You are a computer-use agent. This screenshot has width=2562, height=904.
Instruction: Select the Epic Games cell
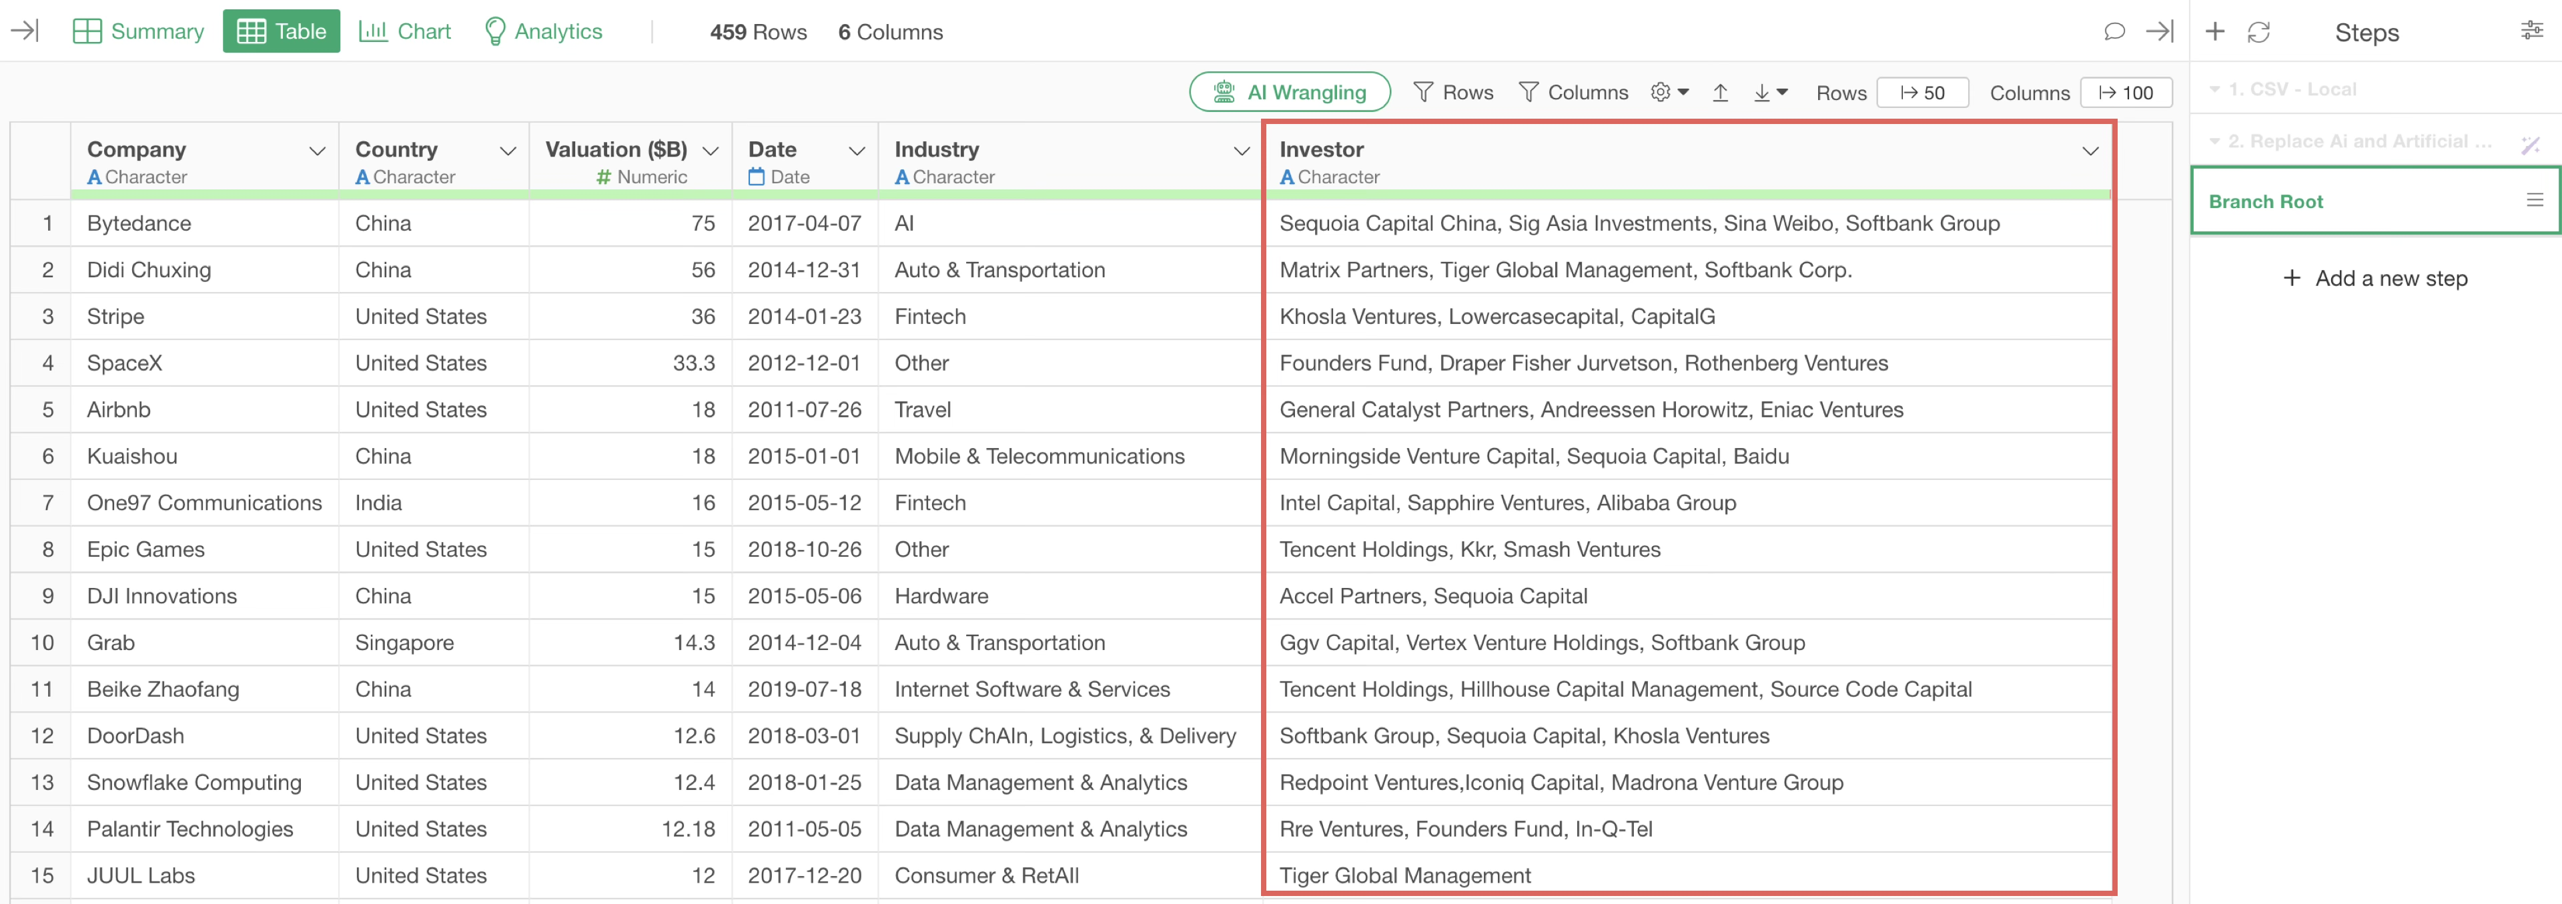click(205, 551)
